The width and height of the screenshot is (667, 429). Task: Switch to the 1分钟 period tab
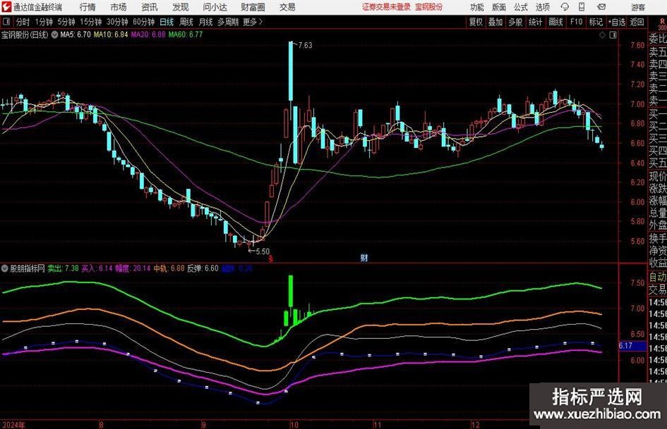click(x=44, y=22)
